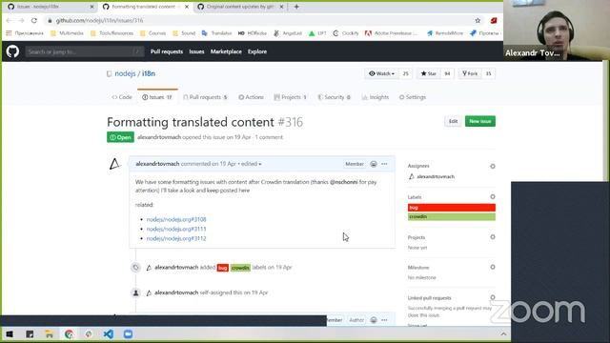Switch to the Insights tab
Viewport: 610px width, 343px height.
tap(376, 97)
